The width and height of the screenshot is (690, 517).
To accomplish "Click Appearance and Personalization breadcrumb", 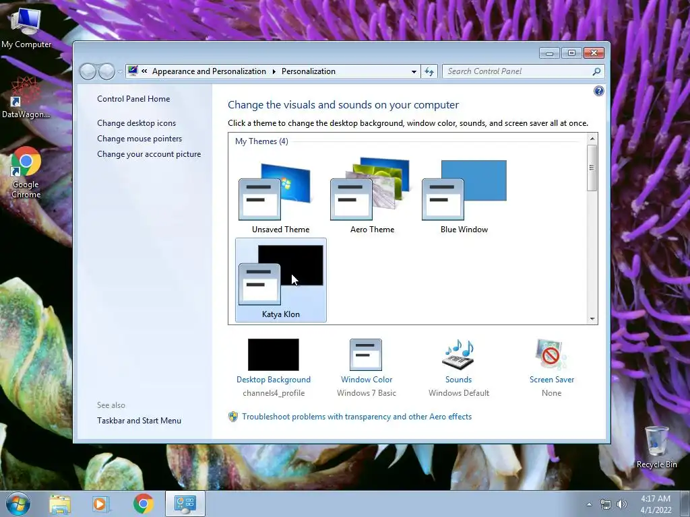I will [209, 71].
